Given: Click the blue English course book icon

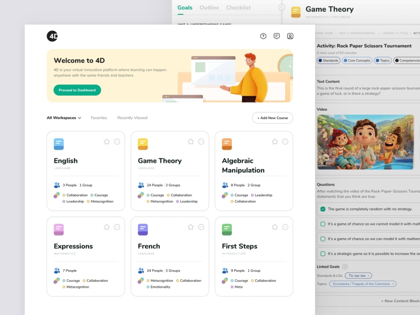Looking at the screenshot, I should (x=59, y=144).
